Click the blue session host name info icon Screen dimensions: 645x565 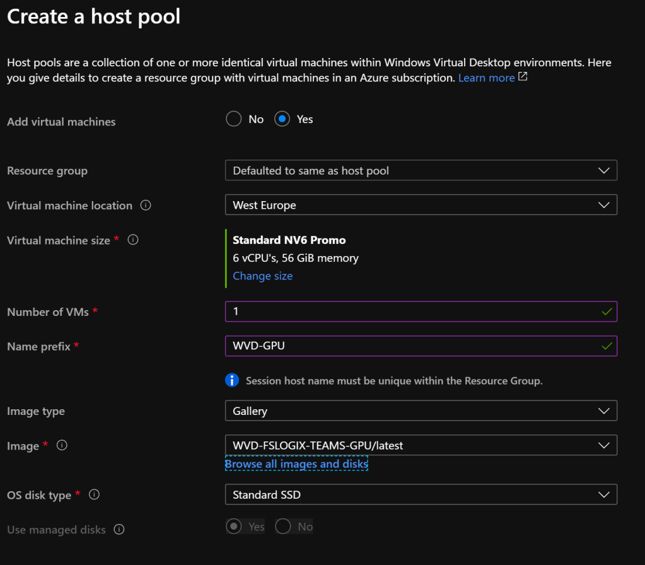point(232,380)
